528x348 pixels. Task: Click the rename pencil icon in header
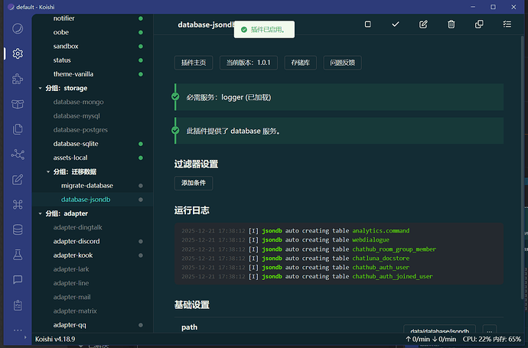pyautogui.click(x=423, y=24)
